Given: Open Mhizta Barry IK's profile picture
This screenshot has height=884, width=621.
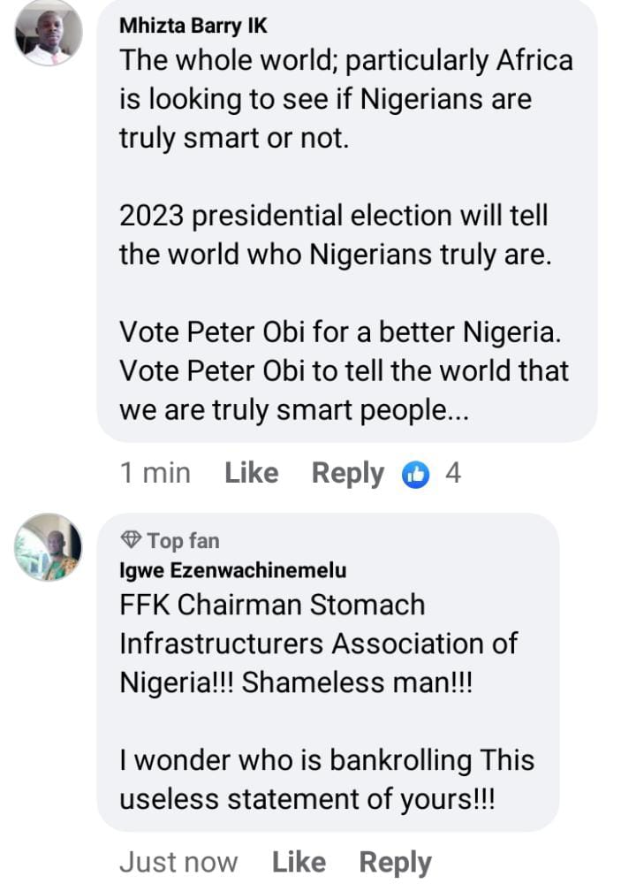Looking at the screenshot, I should point(49,34).
